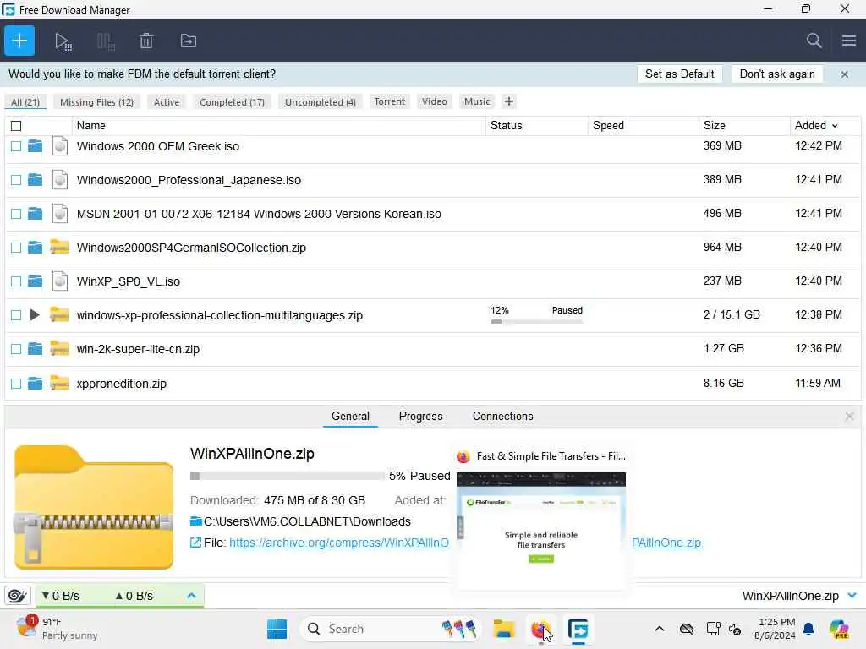Image resolution: width=866 pixels, height=649 pixels.
Task: Check the win-2k-super-lite-cn.zip checkbox
Action: pyautogui.click(x=16, y=349)
